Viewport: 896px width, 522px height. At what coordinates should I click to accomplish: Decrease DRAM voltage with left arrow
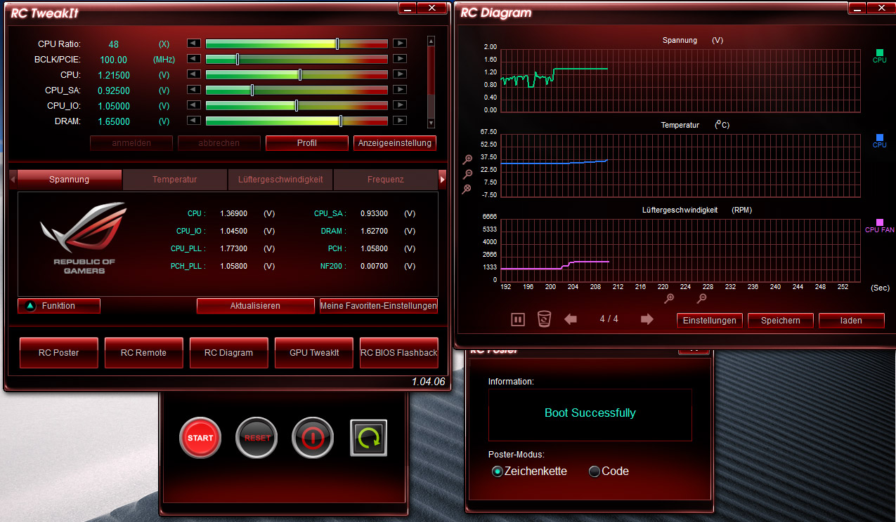coord(193,121)
